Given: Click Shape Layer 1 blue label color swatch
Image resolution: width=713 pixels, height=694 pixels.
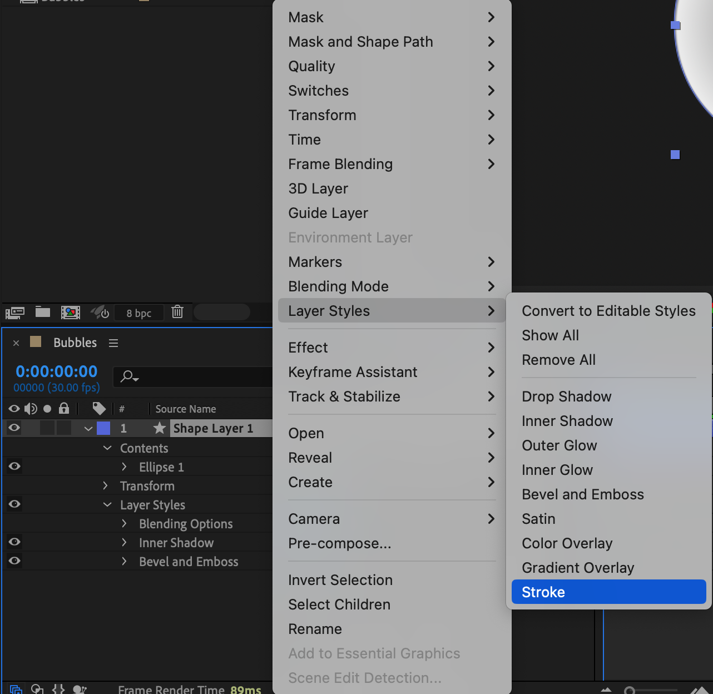Looking at the screenshot, I should pos(103,428).
